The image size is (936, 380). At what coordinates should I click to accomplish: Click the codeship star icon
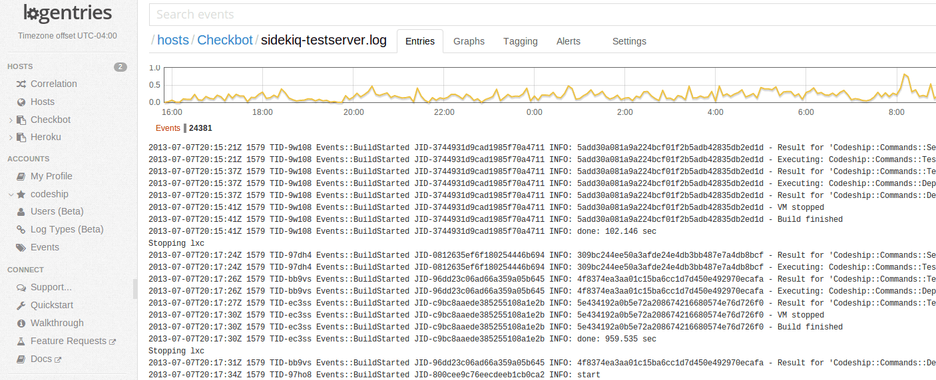click(x=21, y=194)
